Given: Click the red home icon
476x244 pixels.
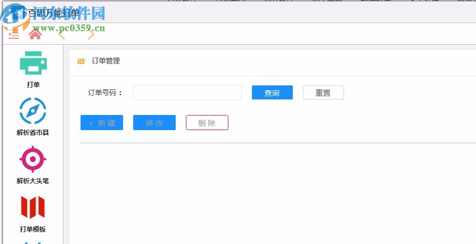Looking at the screenshot, I should click(35, 34).
